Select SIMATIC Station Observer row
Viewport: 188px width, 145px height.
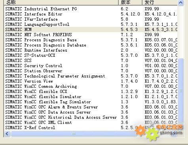pos(91,71)
